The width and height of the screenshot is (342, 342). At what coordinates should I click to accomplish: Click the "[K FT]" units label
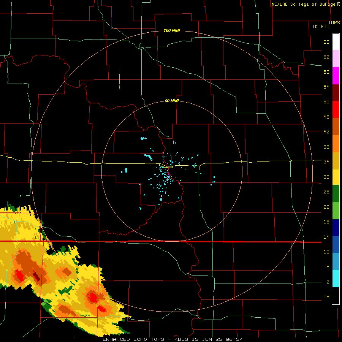pyautogui.click(x=321, y=26)
